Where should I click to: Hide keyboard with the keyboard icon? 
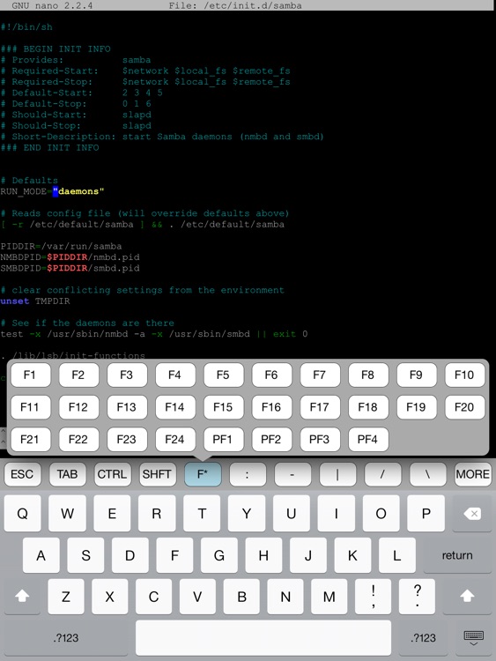(x=473, y=638)
